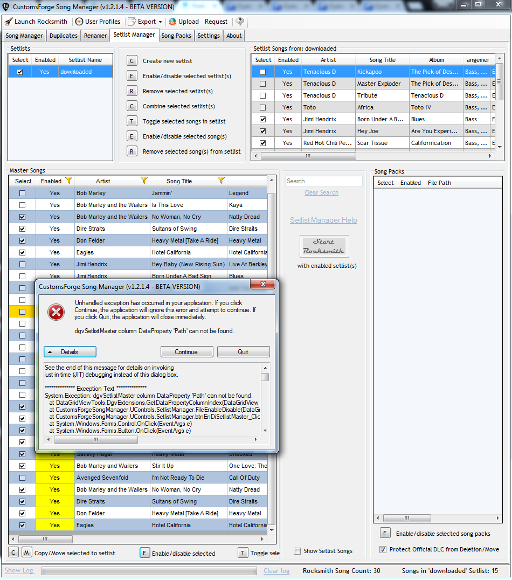Open the Artist column filter icon

click(x=144, y=181)
